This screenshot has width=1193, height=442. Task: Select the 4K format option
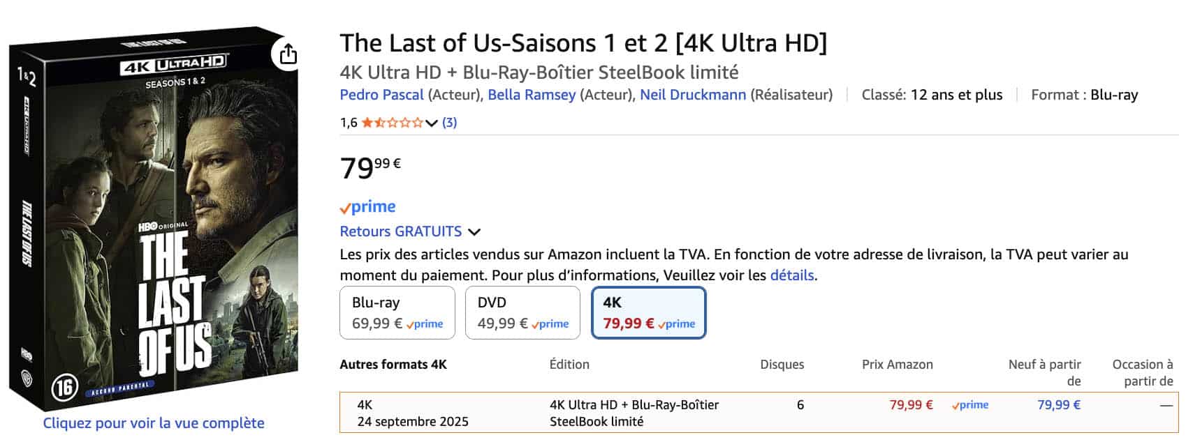click(648, 312)
